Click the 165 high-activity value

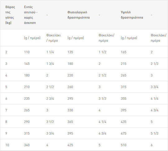124,52
